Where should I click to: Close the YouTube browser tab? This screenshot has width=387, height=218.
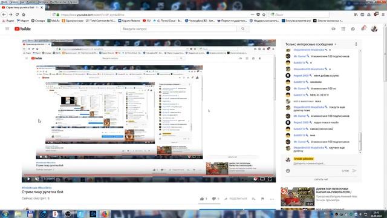tap(42, 7)
